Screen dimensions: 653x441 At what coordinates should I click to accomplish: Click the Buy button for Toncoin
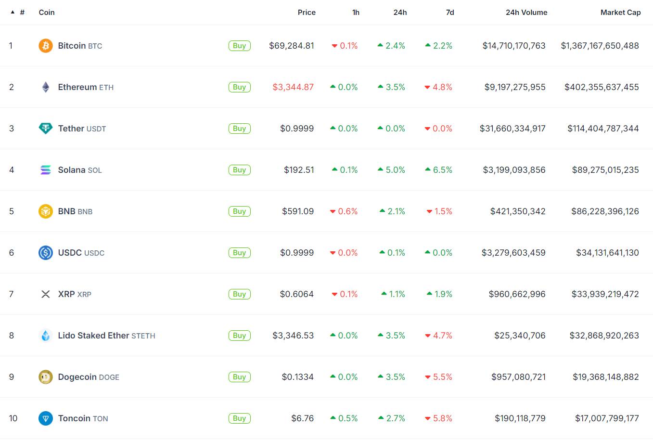(x=240, y=418)
